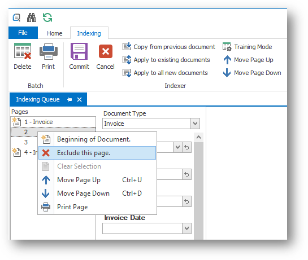Click the red Cancel icon
The width and height of the screenshot is (308, 260).
[x=106, y=51]
